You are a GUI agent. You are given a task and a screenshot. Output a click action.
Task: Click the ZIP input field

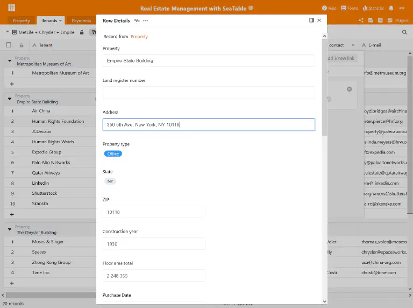click(x=154, y=212)
